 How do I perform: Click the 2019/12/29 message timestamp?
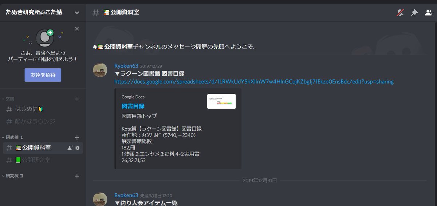[x=151, y=66]
